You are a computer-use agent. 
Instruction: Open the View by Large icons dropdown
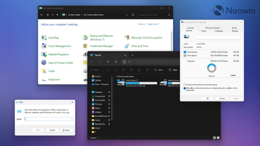(153, 24)
